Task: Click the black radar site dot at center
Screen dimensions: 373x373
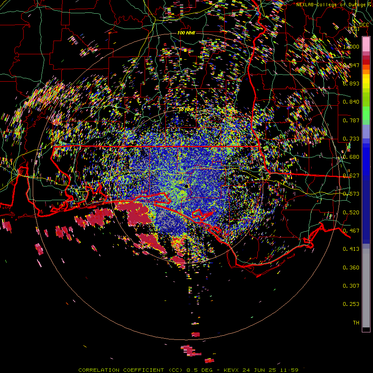Action: [x=186, y=186]
